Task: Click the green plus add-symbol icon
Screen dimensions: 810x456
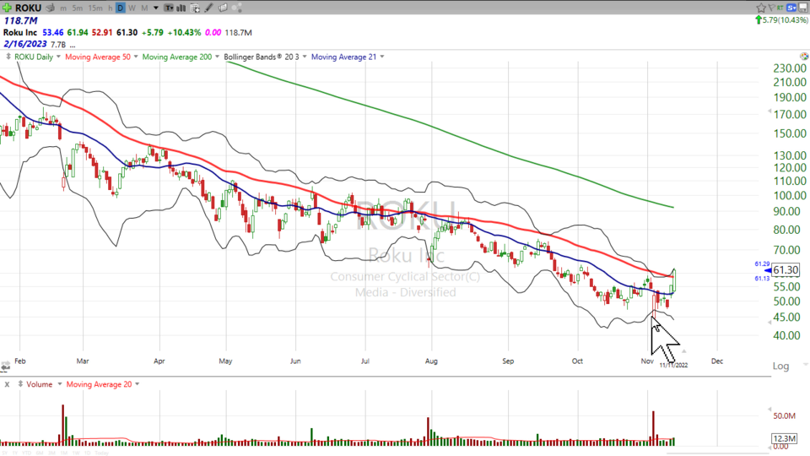Action: click(7, 8)
